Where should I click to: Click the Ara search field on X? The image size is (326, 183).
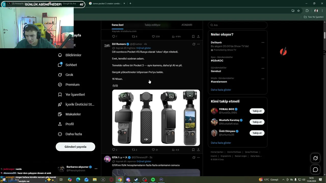(238, 25)
